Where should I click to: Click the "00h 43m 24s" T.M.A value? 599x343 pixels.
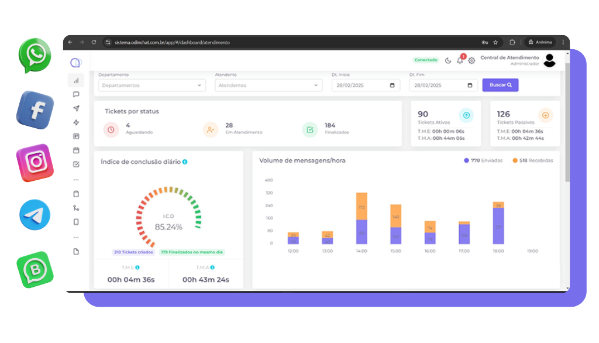click(206, 280)
